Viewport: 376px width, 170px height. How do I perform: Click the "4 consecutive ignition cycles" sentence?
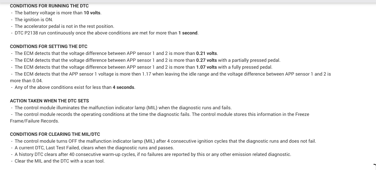click(x=165, y=141)
